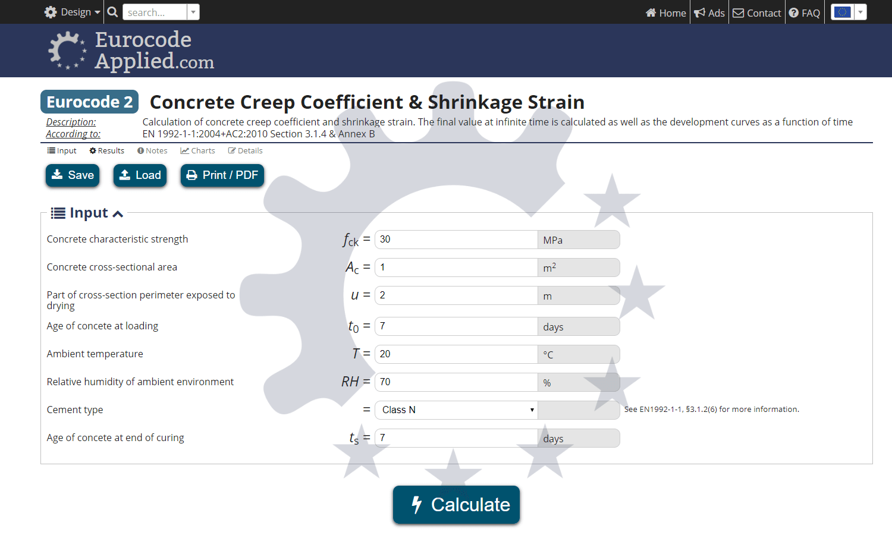Click the Eurocode 2 badge
Image resolution: width=892 pixels, height=535 pixels.
pos(90,102)
